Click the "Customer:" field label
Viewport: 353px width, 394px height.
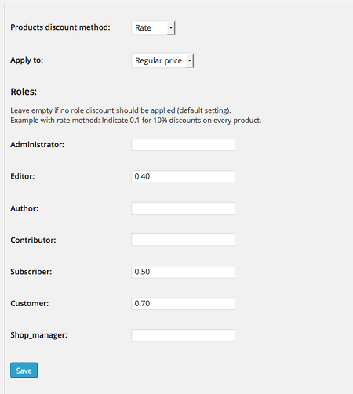point(30,303)
